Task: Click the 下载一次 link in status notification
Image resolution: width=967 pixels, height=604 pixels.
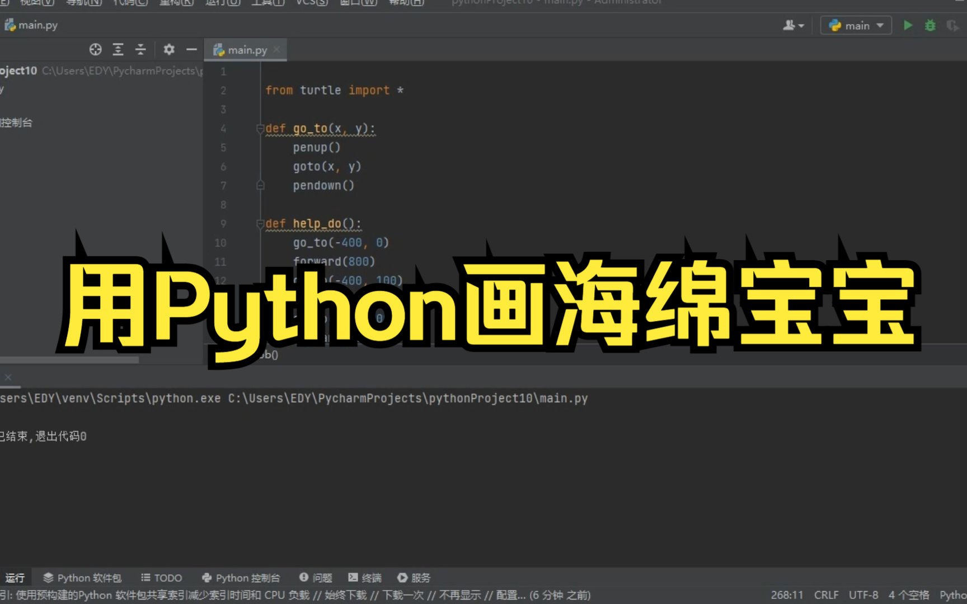Action: click(x=402, y=595)
